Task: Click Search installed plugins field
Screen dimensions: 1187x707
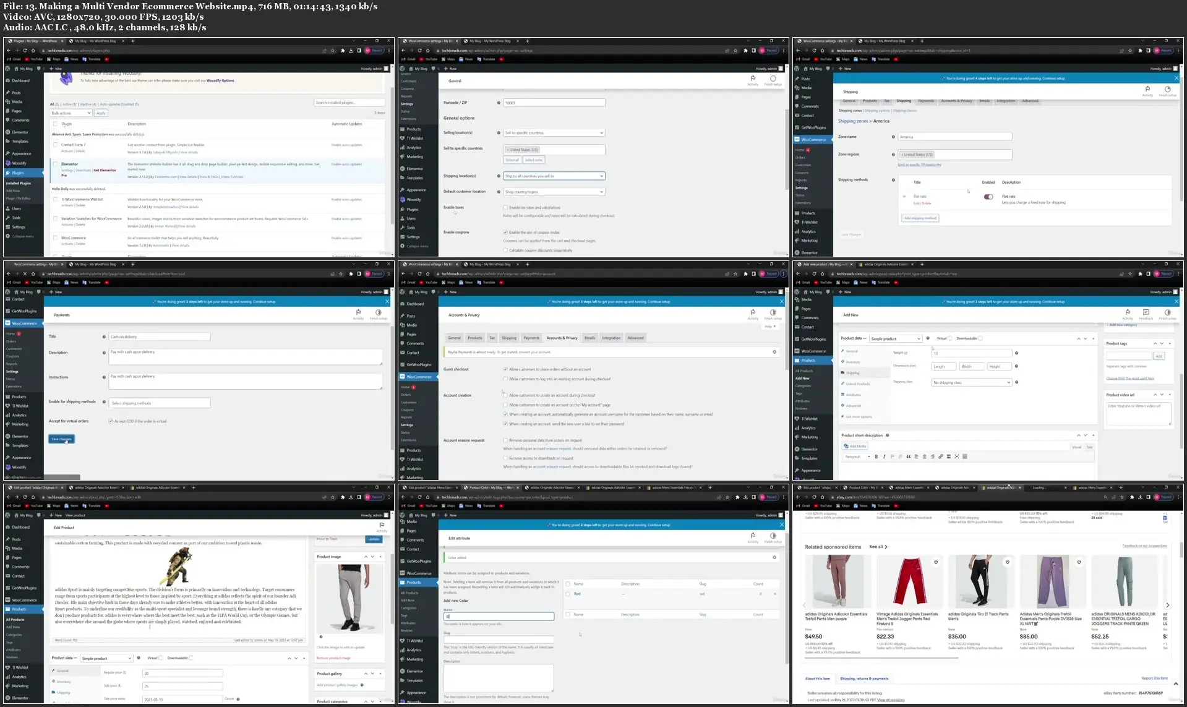Action: 349,103
